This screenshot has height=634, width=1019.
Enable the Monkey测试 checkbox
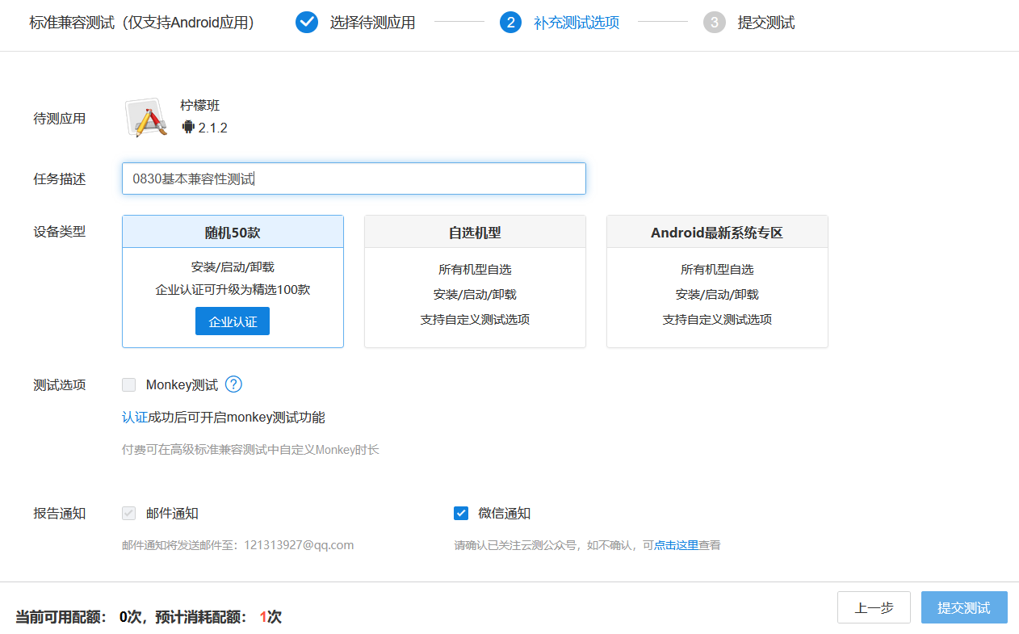coord(128,384)
